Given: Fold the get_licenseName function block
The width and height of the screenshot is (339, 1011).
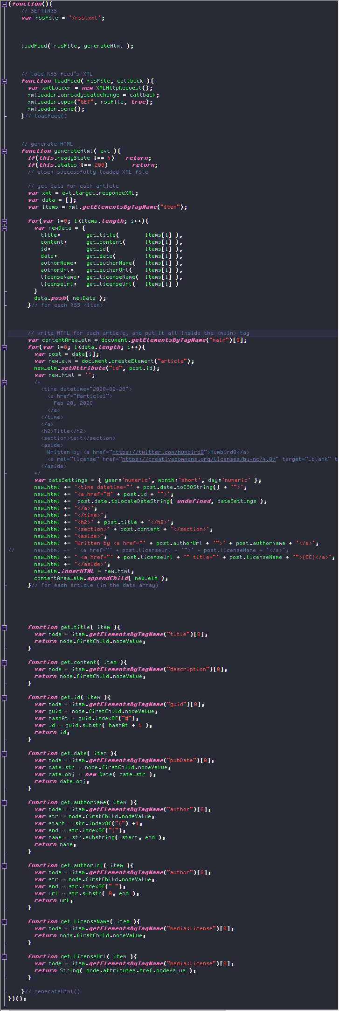Looking at the screenshot, I should pyautogui.click(x=4, y=921).
